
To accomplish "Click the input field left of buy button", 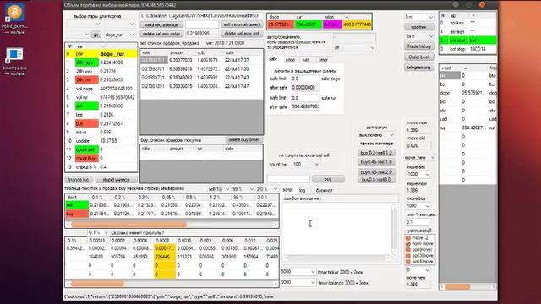I will pyautogui.click(x=288, y=179).
